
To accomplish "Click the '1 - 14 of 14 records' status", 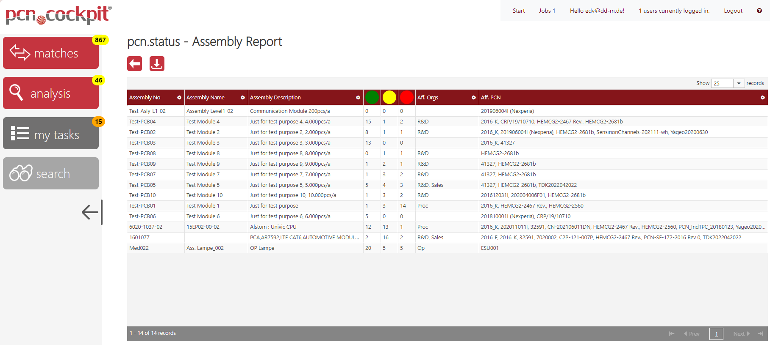I will (153, 333).
